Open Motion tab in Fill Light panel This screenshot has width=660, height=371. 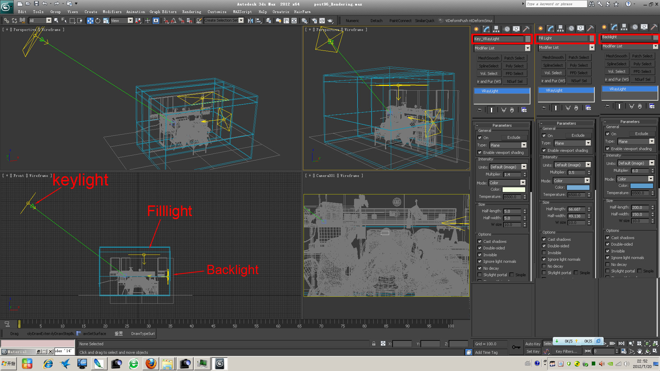pos(571,29)
